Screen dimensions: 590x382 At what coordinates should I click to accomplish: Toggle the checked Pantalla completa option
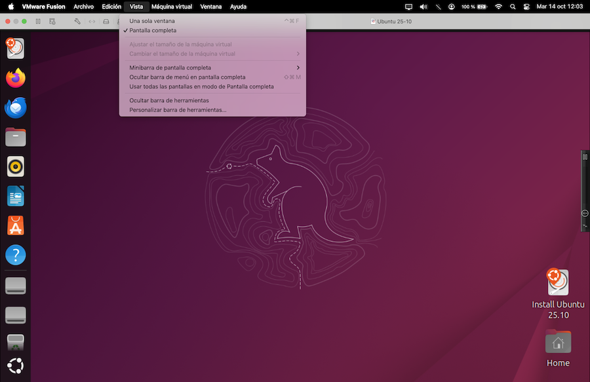153,30
